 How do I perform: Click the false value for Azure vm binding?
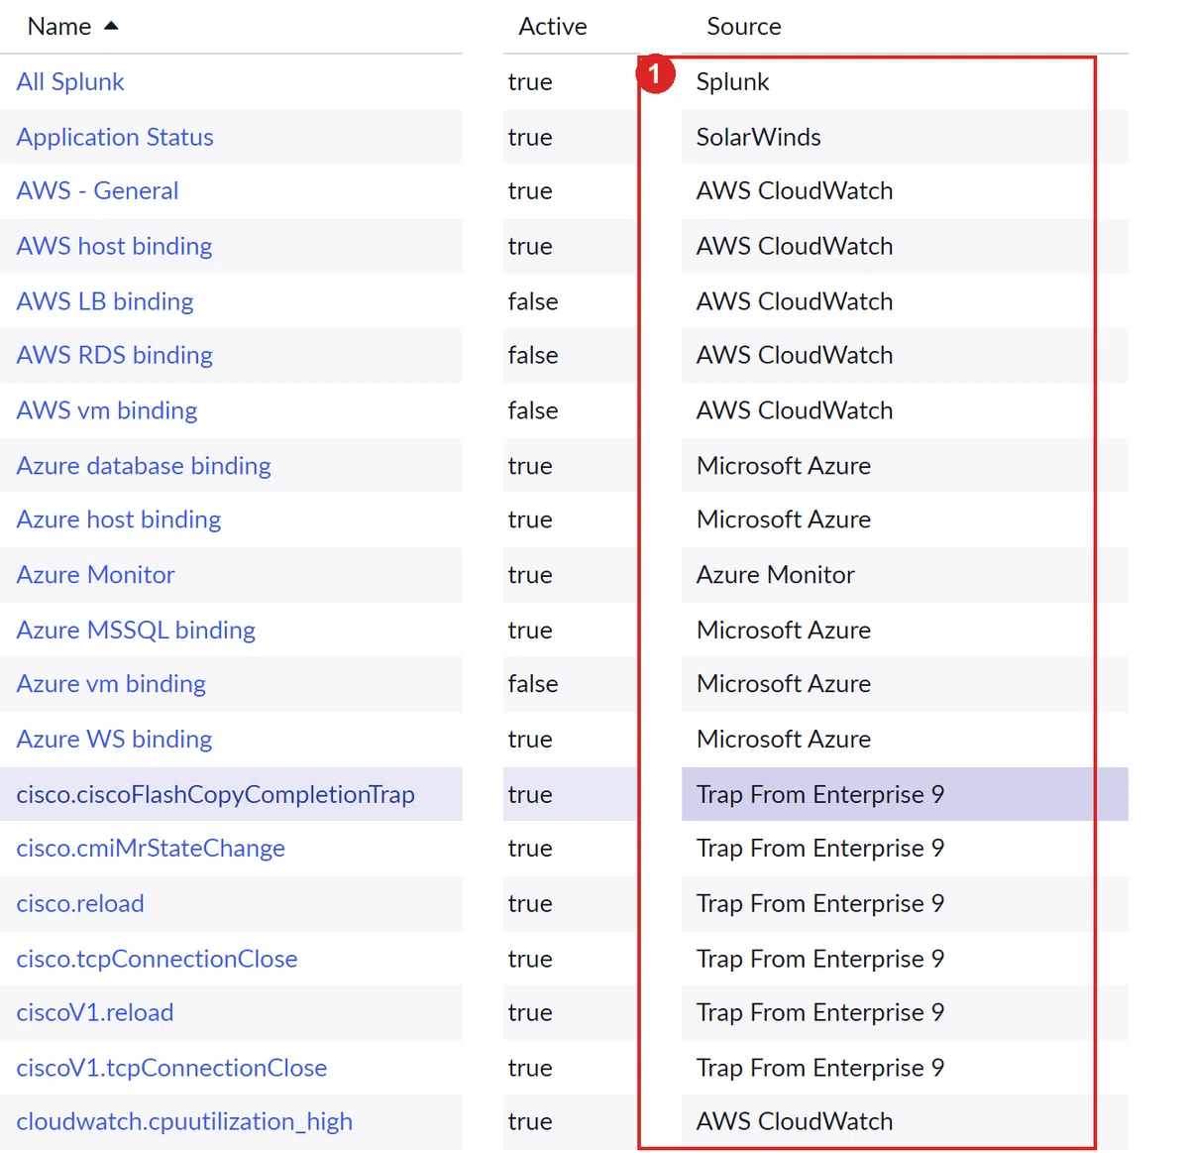click(533, 684)
